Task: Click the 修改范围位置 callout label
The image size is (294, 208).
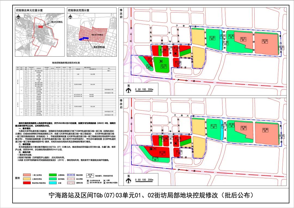Action: pyautogui.click(x=99, y=47)
